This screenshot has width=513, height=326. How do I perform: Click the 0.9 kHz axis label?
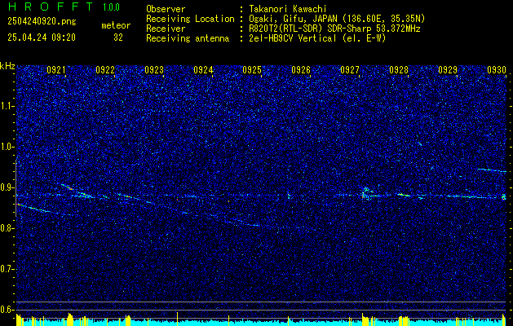(x=7, y=187)
